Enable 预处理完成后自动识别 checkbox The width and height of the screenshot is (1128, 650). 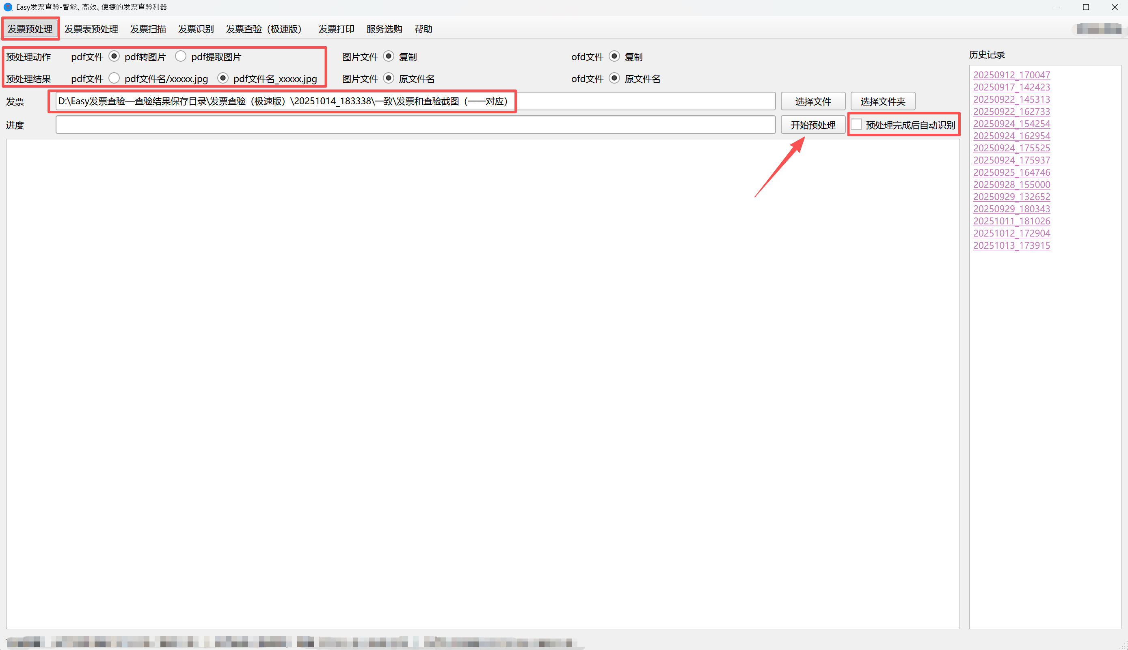[856, 125]
